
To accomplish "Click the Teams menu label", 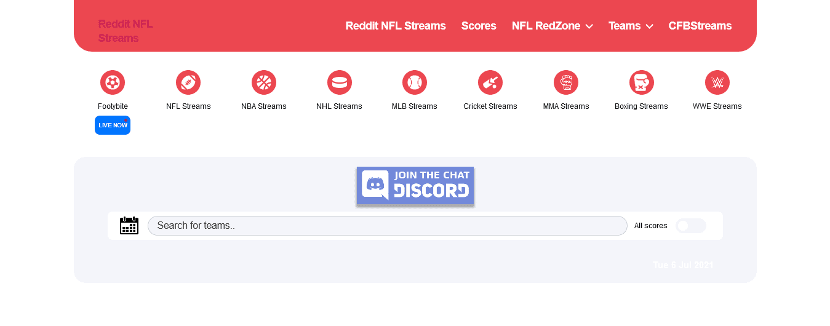I will pyautogui.click(x=624, y=26).
